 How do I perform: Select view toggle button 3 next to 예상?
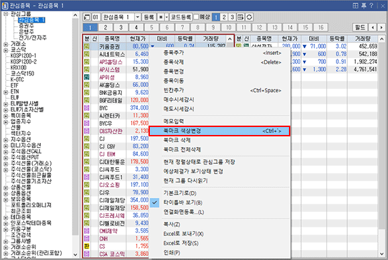[x=232, y=17]
